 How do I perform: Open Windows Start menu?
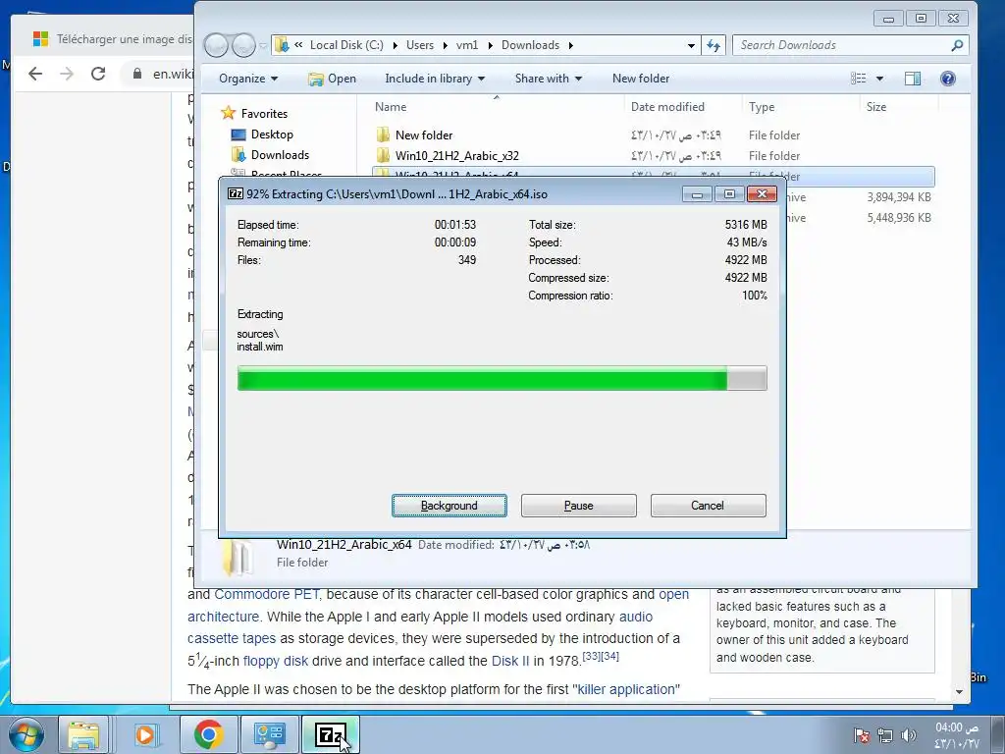click(x=26, y=734)
